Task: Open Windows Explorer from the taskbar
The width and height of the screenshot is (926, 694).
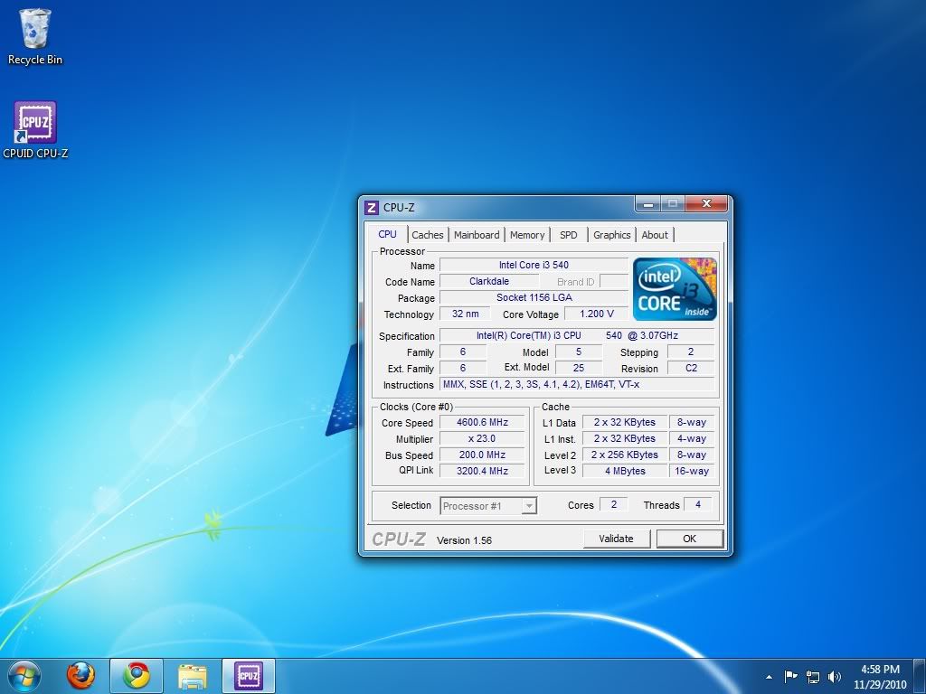Action: (192, 675)
